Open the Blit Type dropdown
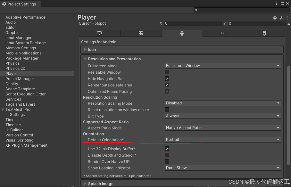Screen dimensions: 291x187 (223, 116)
